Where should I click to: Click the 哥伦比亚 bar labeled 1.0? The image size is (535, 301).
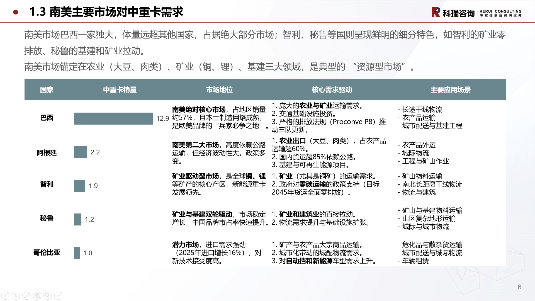(x=77, y=253)
